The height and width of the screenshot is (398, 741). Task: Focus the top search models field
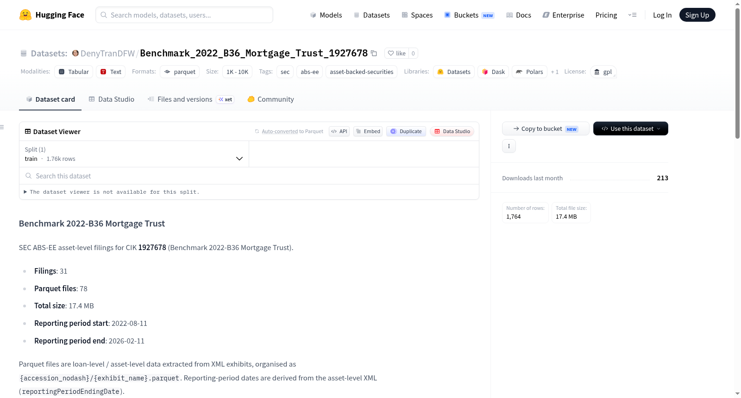click(184, 15)
